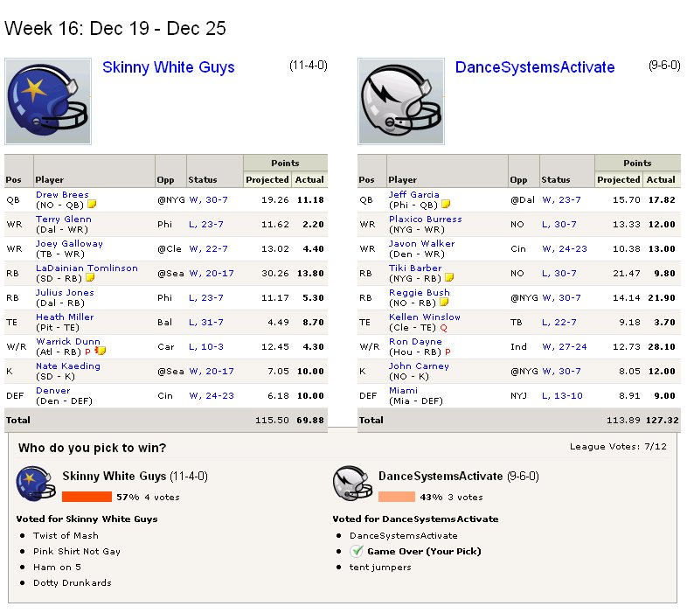Open the note icon beside Drew Brees

[x=92, y=204]
